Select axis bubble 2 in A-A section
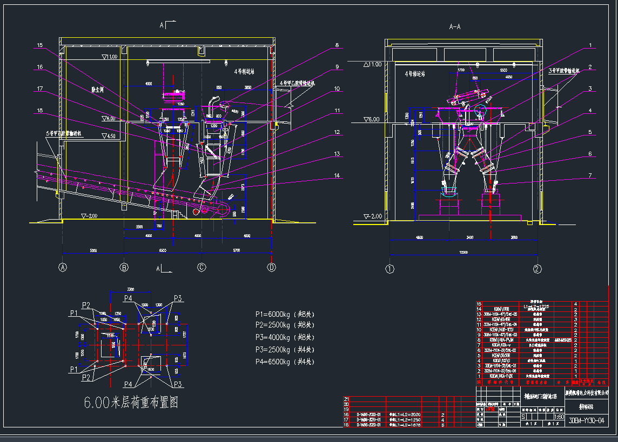This screenshot has height=442, width=618. (537, 269)
